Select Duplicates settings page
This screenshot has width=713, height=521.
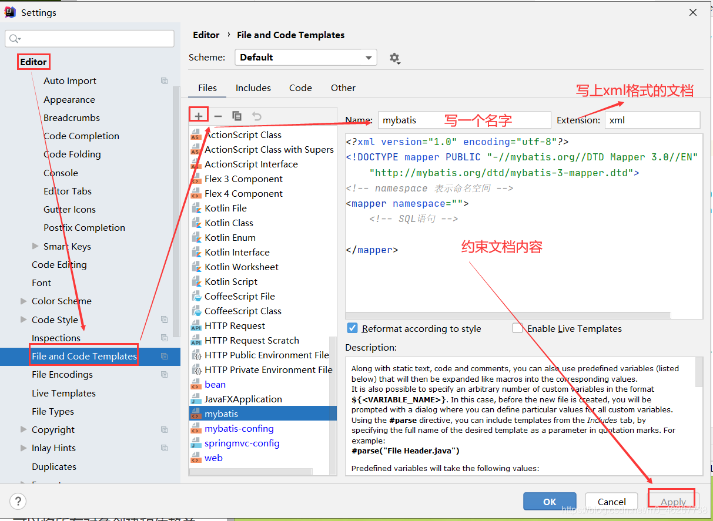coord(54,466)
